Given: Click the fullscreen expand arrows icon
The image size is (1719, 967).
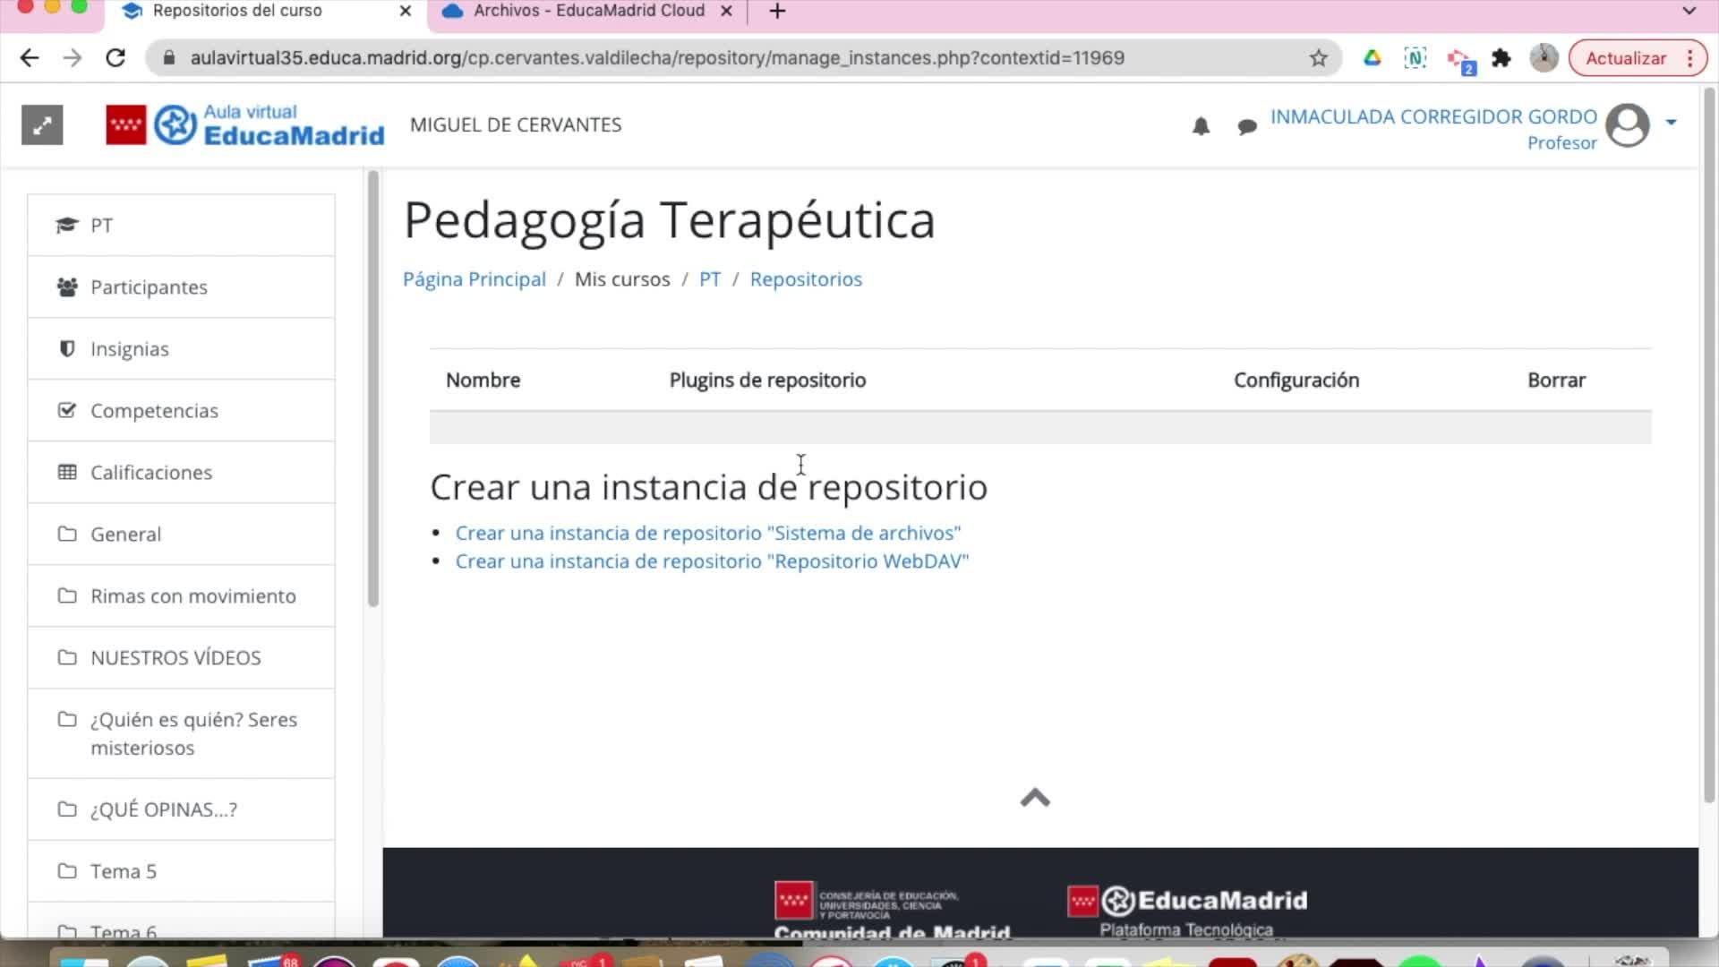Looking at the screenshot, I should coord(42,125).
